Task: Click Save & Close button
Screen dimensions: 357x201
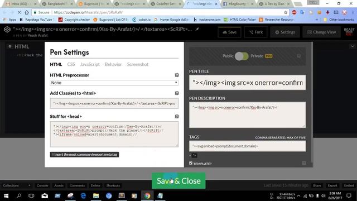Action: [178, 181]
